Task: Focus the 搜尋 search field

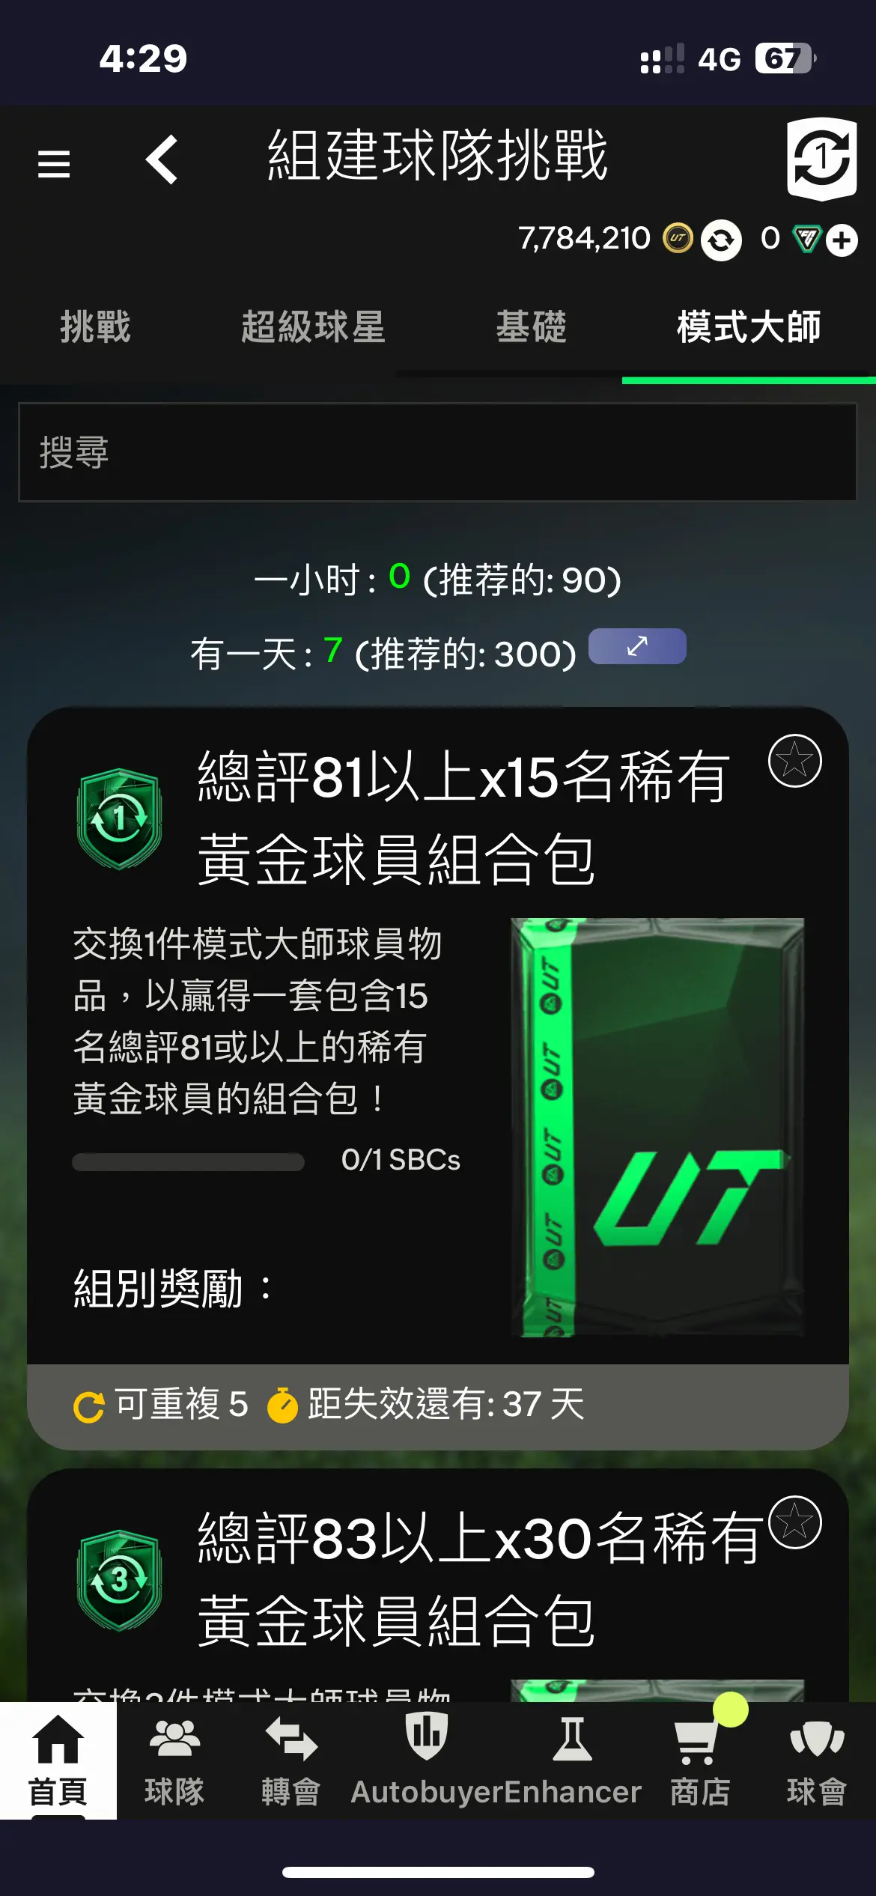Action: (437, 452)
